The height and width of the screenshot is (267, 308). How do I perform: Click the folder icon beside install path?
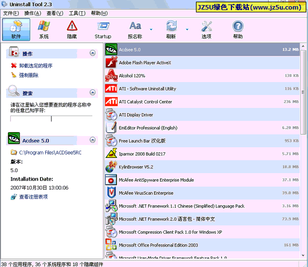14,152
